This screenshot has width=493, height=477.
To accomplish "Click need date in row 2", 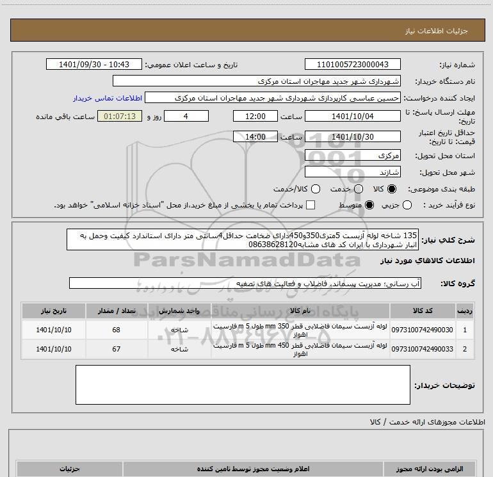I will pyautogui.click(x=53, y=349).
